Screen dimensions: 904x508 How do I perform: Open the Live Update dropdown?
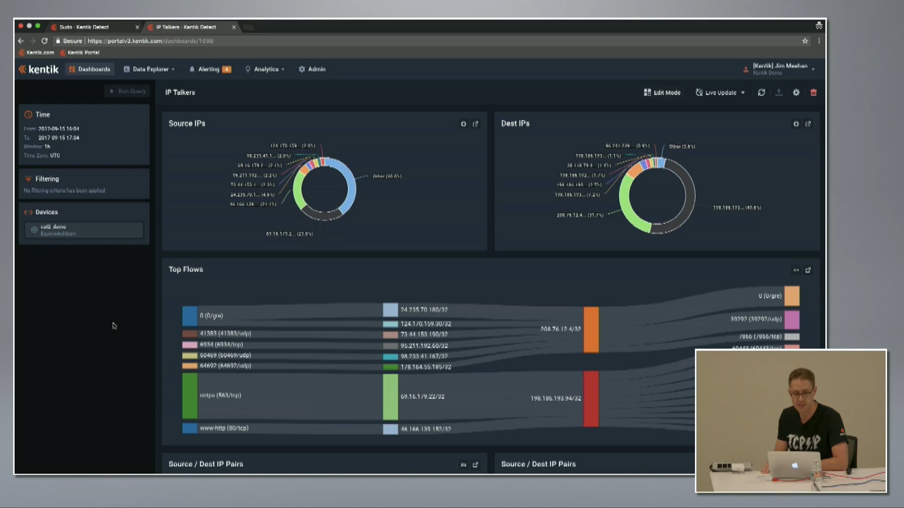pyautogui.click(x=720, y=93)
